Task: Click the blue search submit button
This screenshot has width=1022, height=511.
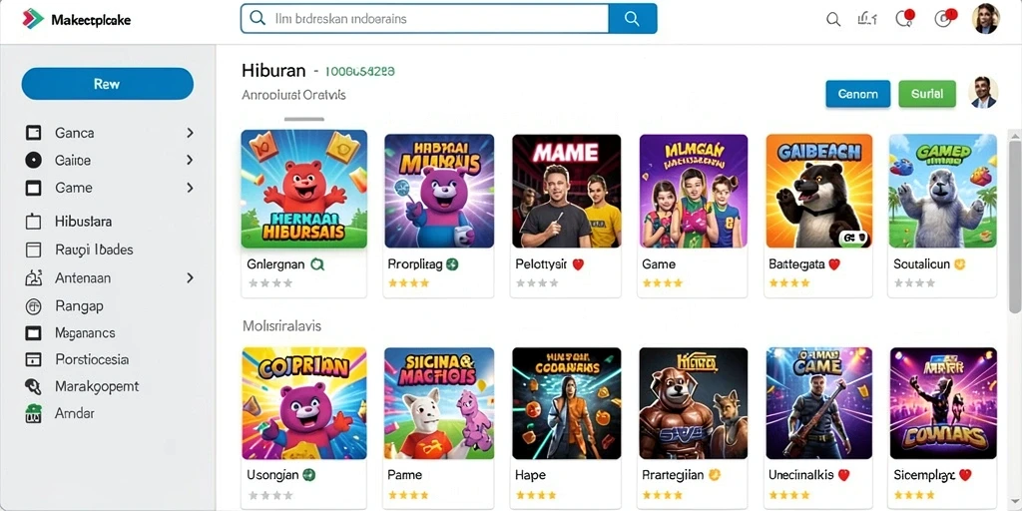Action: [x=632, y=18]
